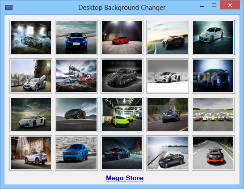Screen dimensions: 244x189
Task: Choose the five supercars on runway wallpaper
Action: pos(213,115)
